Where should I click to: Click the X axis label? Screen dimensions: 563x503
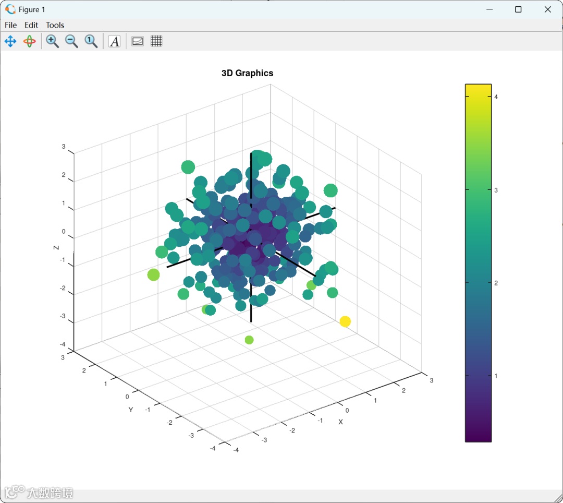point(341,422)
